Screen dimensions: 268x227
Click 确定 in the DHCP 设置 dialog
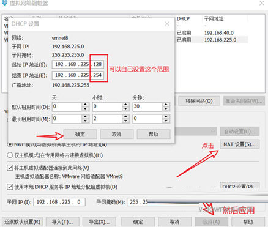[x=80, y=134]
